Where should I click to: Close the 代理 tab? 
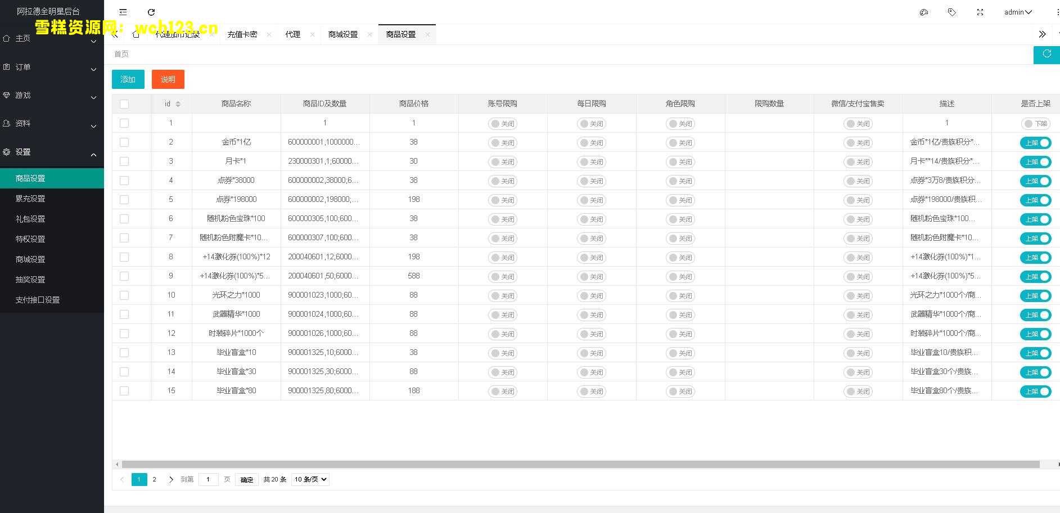point(312,34)
